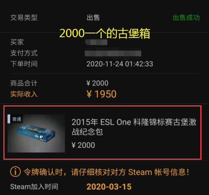Select the item title 2015年 ESL One 科隆锦标赛古堡激战纪念包

pyautogui.click(x=134, y=127)
